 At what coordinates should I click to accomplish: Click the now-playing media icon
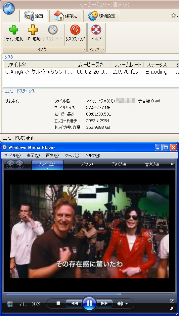coord(10,304)
